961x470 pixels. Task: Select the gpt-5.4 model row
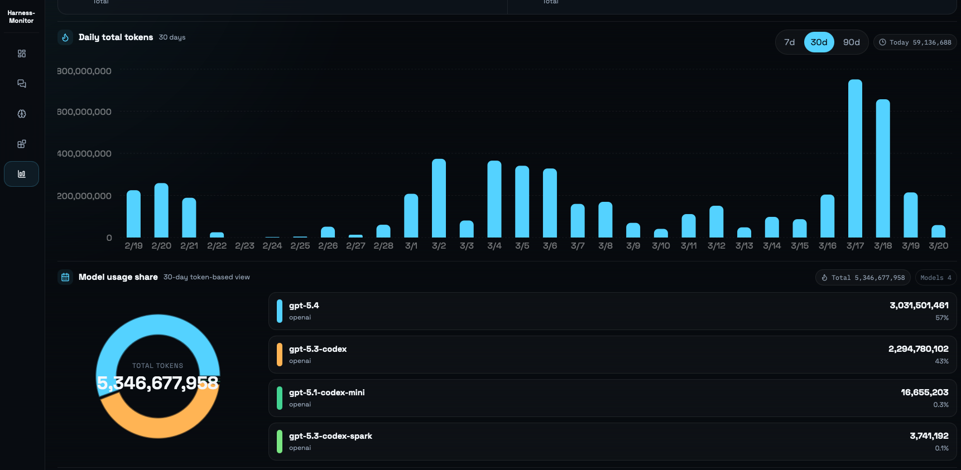coord(612,311)
